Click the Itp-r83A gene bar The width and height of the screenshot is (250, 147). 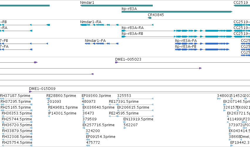pos(177,12)
